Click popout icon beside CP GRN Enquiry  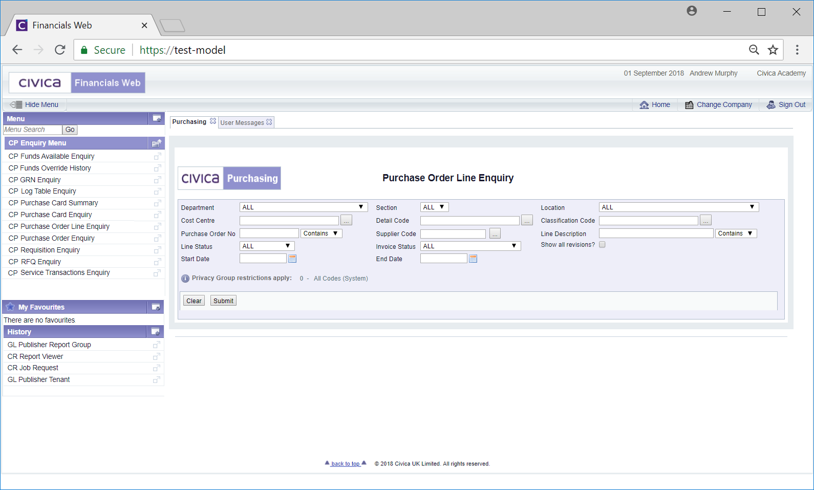158,180
